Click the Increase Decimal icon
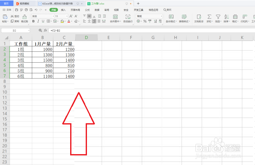Screen dimensions: 255x165 (x=155, y=21)
